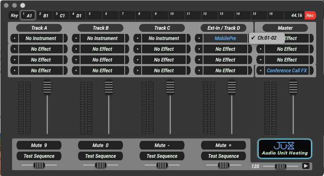This screenshot has height=176, width=324.
Task: Toggle the Rec recording button
Action: pyautogui.click(x=310, y=15)
